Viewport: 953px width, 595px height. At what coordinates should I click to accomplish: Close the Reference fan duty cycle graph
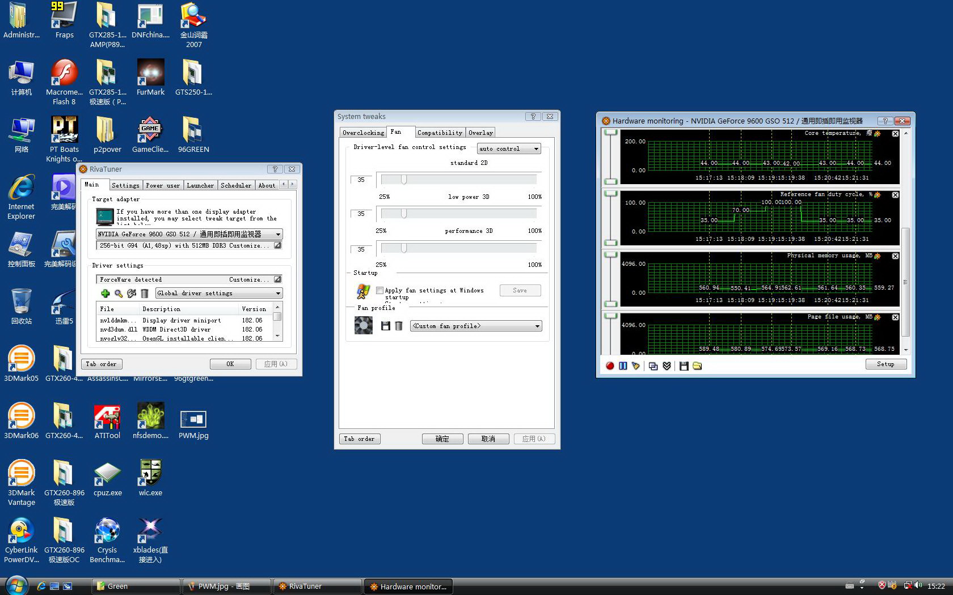[x=895, y=195]
